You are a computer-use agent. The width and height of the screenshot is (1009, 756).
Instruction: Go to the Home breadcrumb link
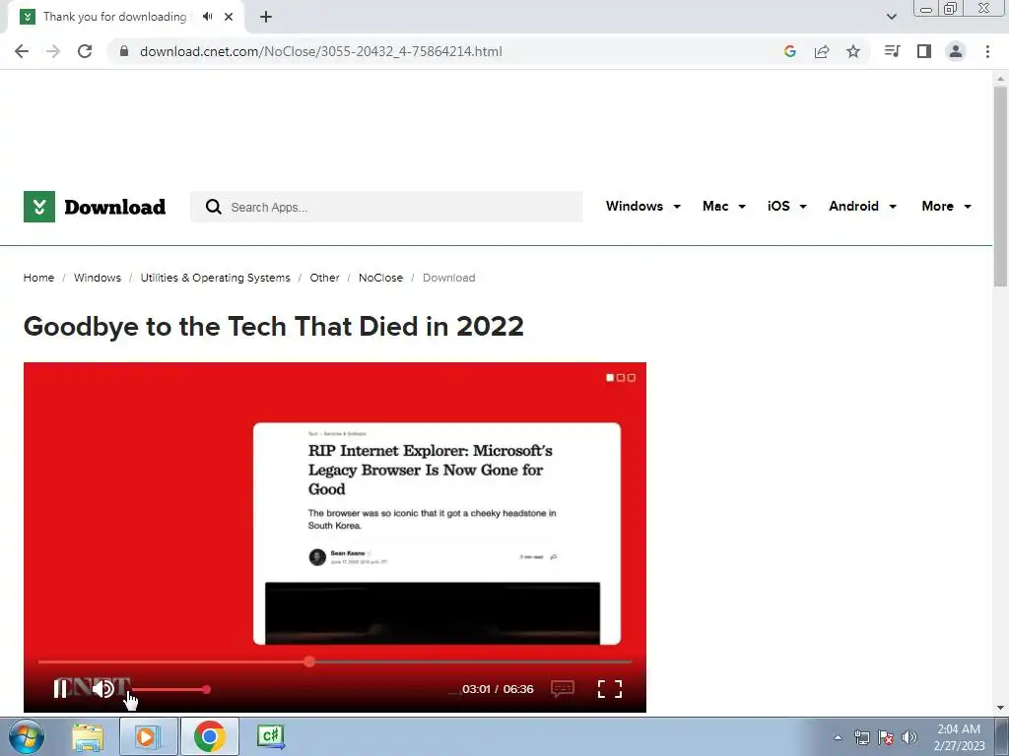point(38,278)
